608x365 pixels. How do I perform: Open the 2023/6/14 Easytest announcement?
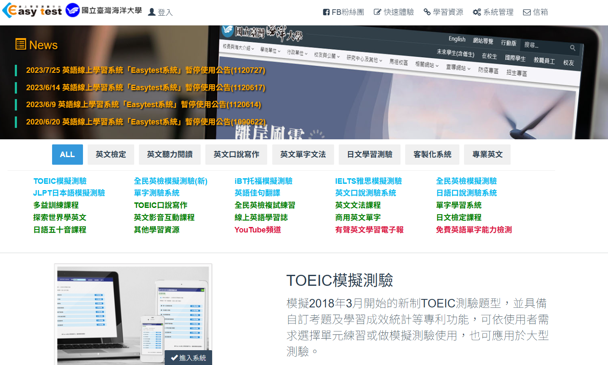coord(146,88)
